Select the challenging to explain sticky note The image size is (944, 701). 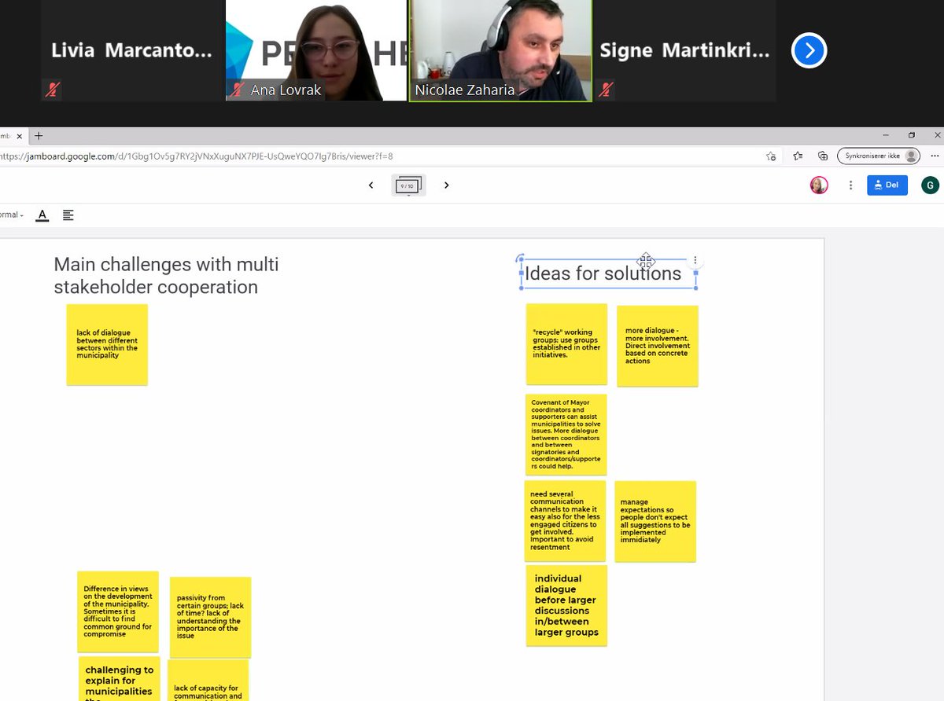pyautogui.click(x=120, y=679)
